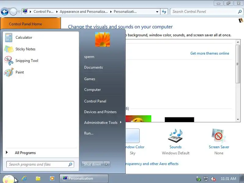Go back with the blue arrow button
Screen dimensions: 244x183
[x=5, y=12]
